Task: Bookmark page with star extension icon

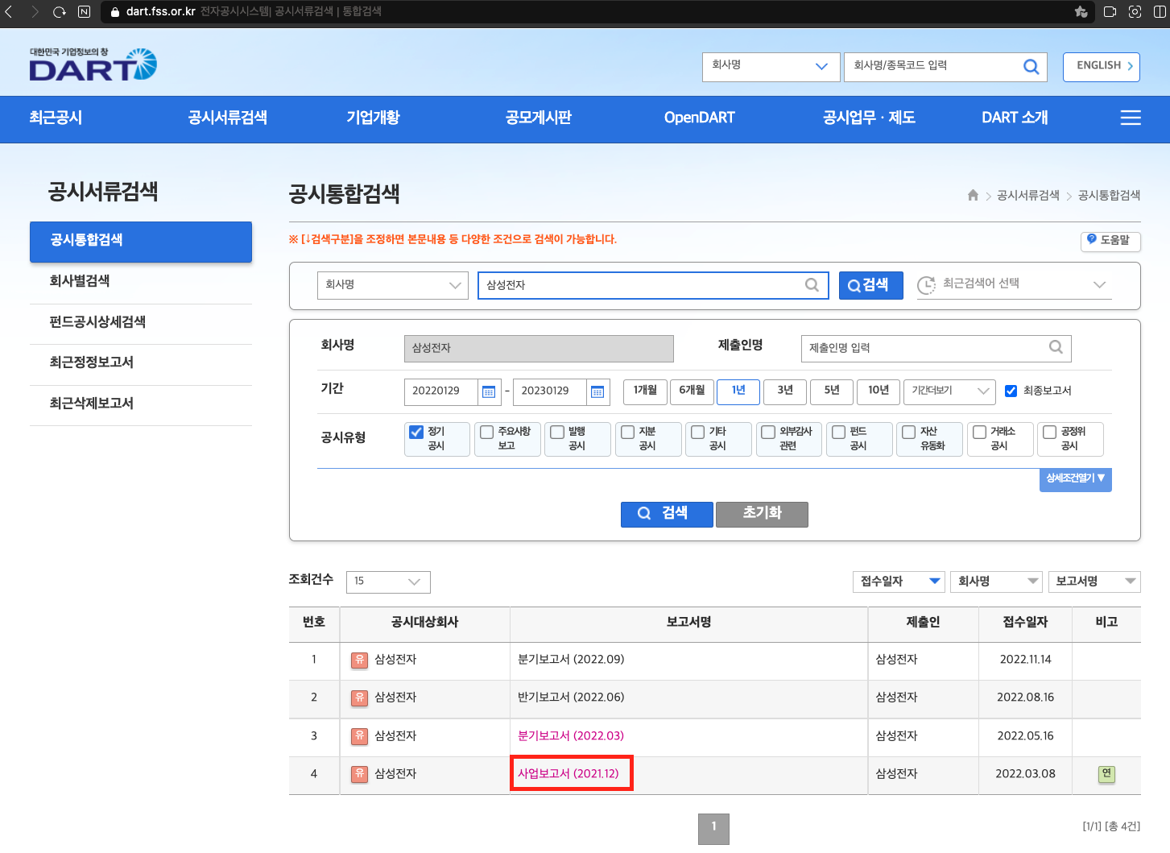Action: 1081,12
